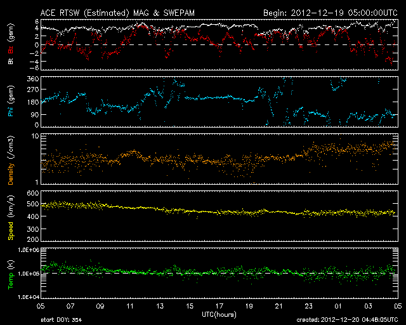Click the 17 hour tick label

click(x=219, y=306)
